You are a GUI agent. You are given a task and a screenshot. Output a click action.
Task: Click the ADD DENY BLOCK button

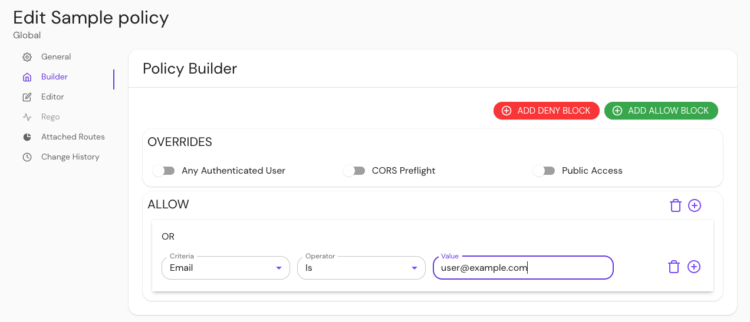pos(547,111)
